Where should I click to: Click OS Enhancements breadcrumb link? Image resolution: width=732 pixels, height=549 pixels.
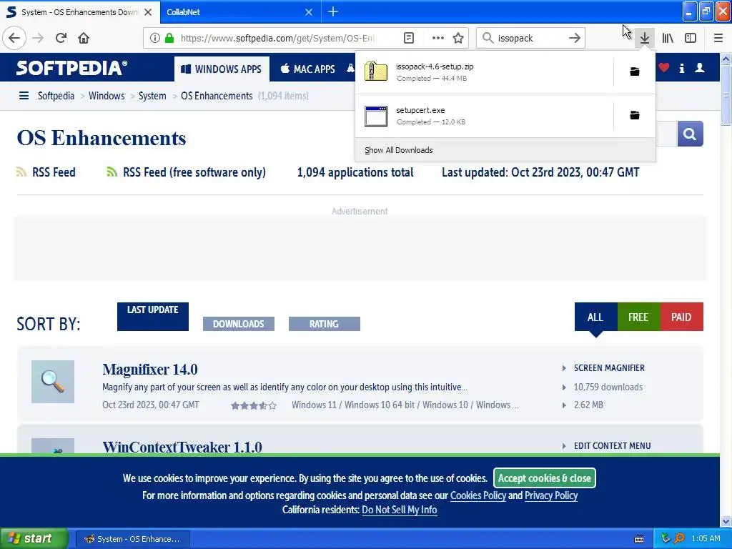217,96
